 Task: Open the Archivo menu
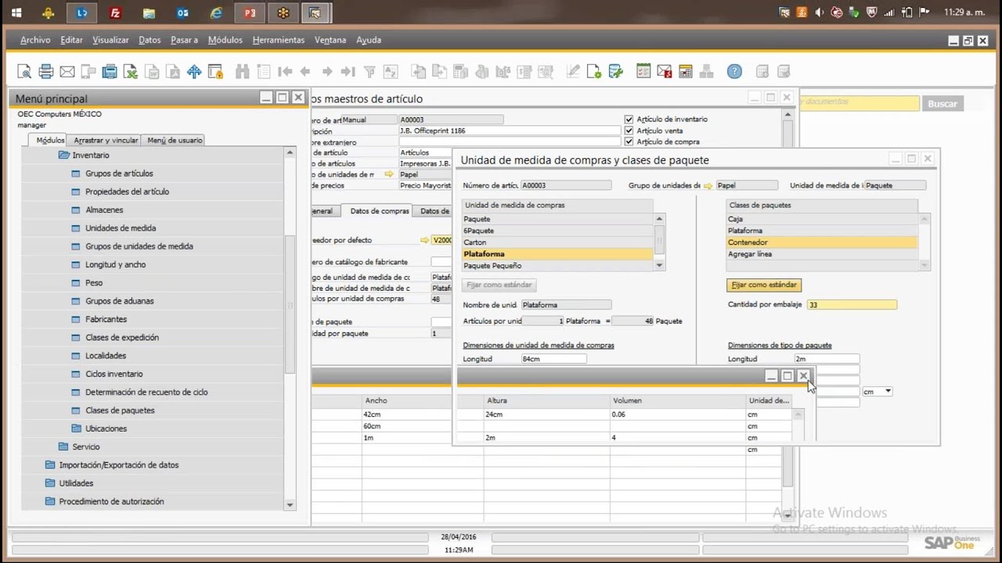tap(35, 40)
